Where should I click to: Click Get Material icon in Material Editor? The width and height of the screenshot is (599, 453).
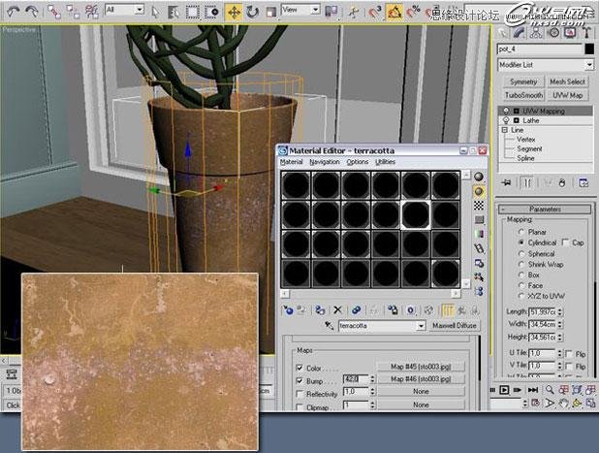coord(288,310)
